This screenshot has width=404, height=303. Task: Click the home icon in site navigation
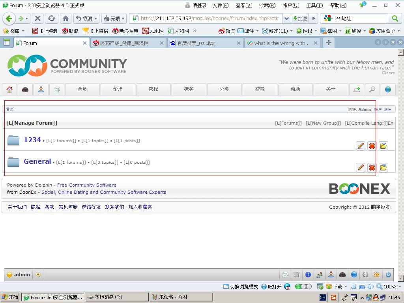point(9,90)
